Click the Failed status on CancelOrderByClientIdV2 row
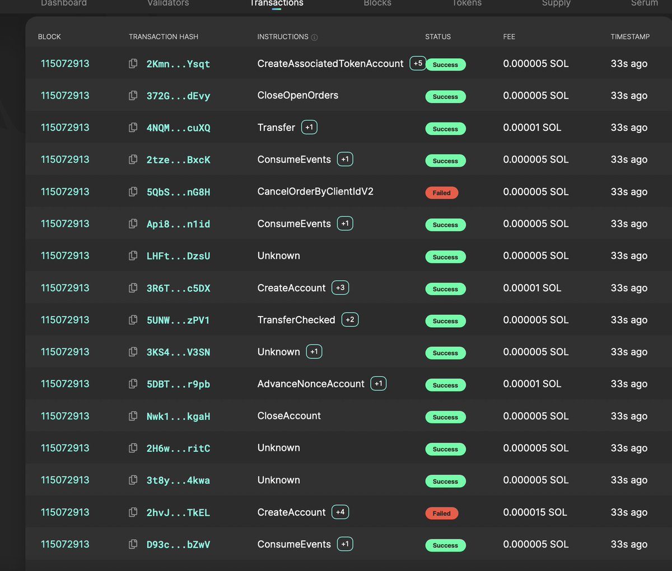 click(441, 193)
